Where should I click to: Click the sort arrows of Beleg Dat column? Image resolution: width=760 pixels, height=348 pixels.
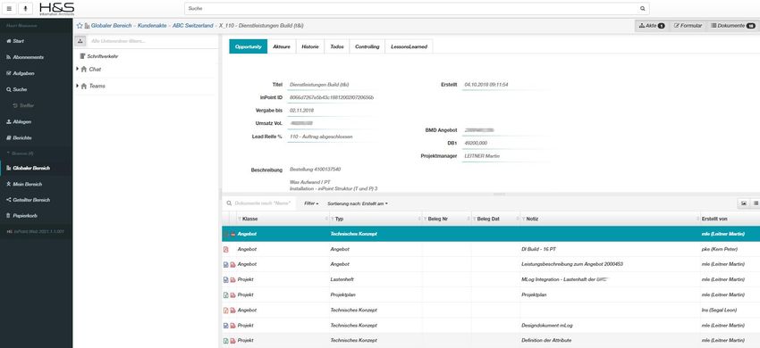click(x=517, y=219)
